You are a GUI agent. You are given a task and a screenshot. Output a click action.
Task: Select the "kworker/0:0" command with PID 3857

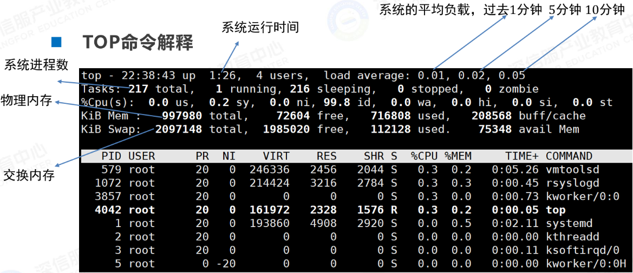tap(583, 196)
